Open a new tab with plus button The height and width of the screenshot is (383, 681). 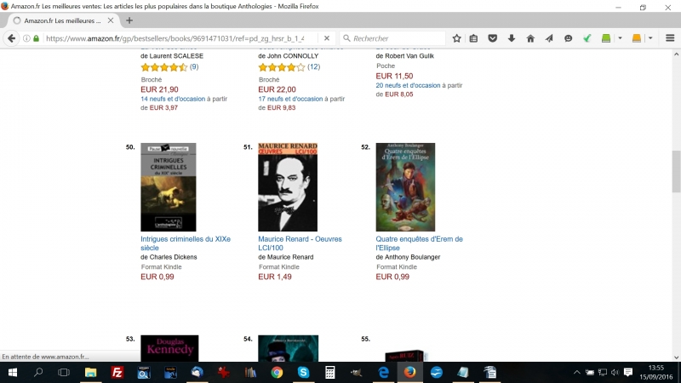click(129, 20)
